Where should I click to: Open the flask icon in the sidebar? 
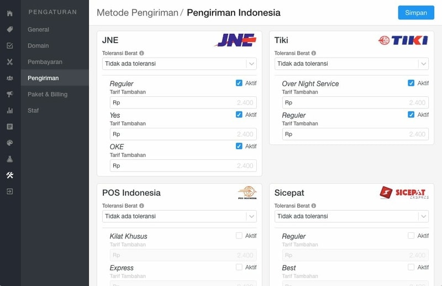[10, 159]
